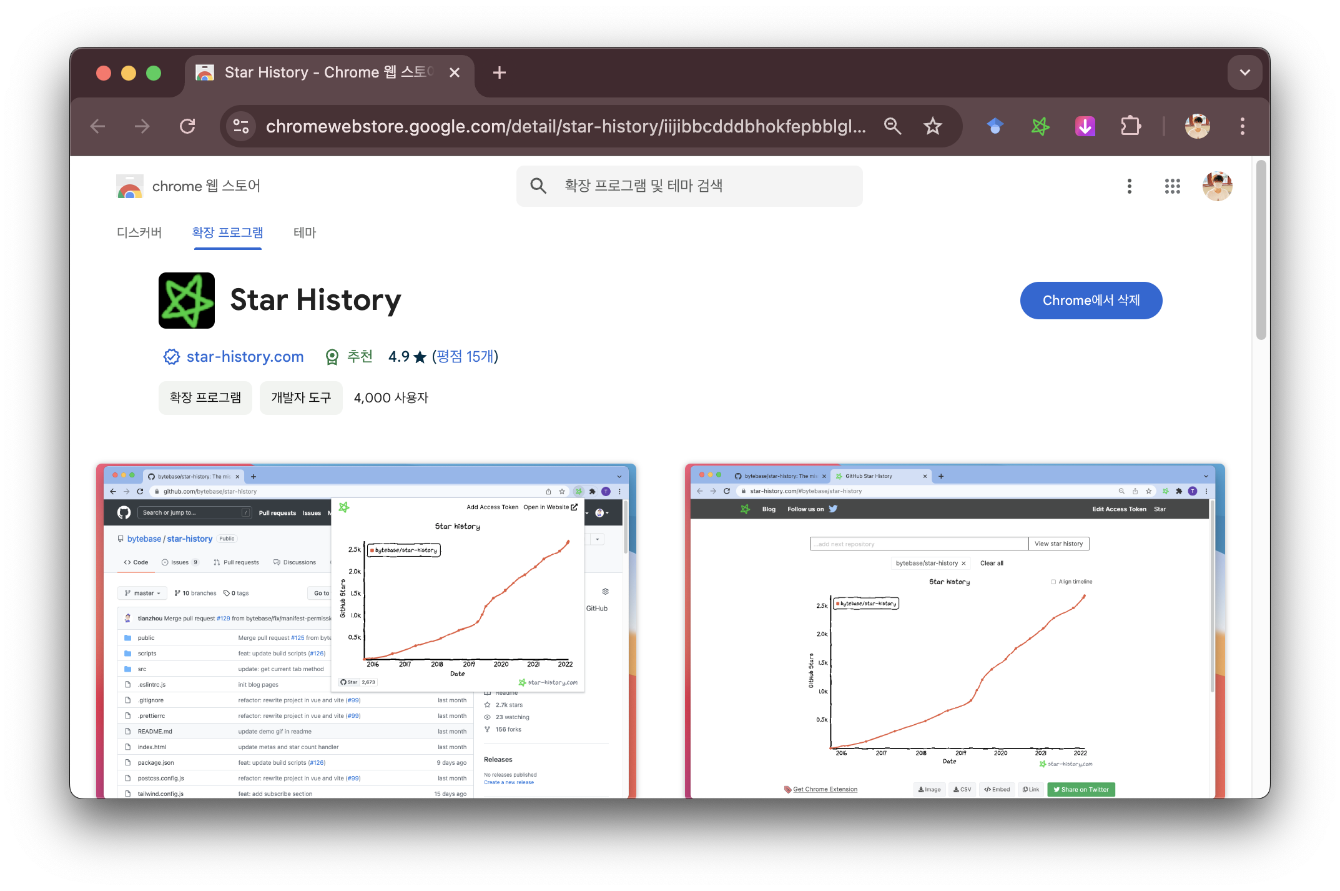The width and height of the screenshot is (1340, 891).
Task: Click the extension search field
Action: (689, 186)
